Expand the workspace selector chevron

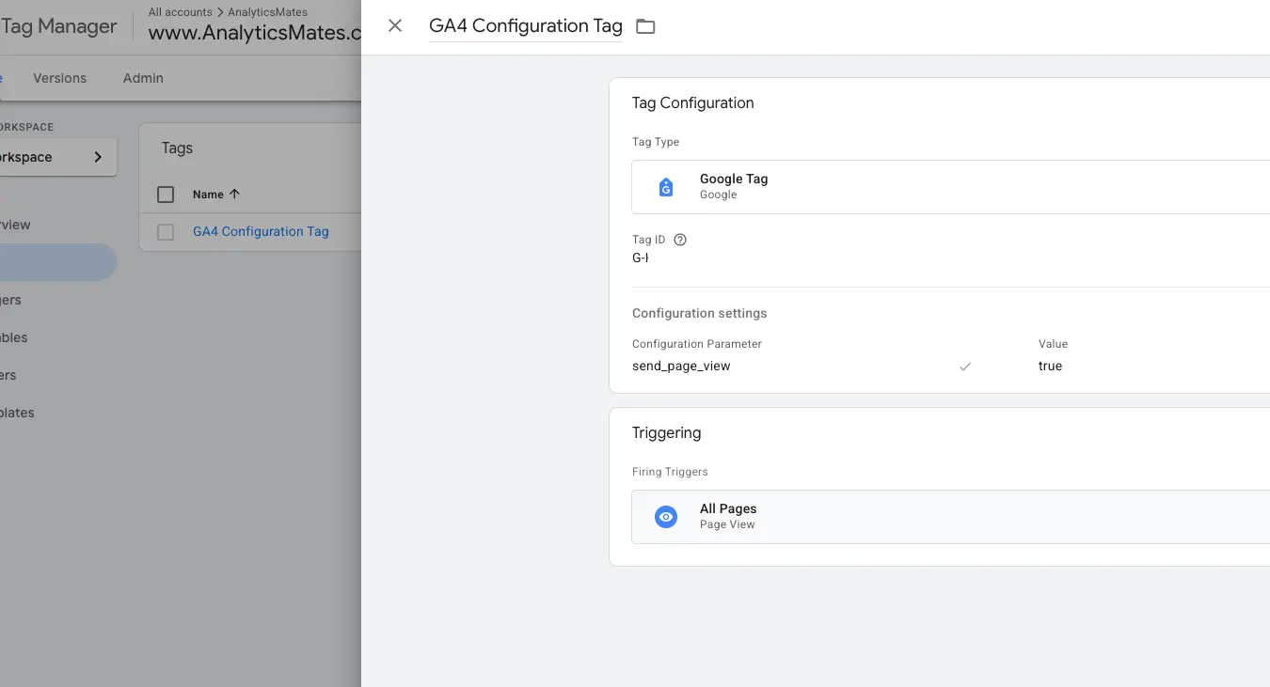[x=98, y=157]
